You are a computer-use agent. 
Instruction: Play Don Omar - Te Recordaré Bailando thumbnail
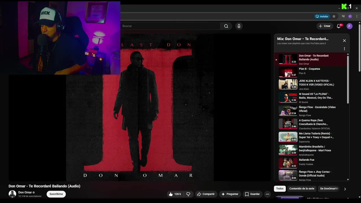tap(288, 59)
